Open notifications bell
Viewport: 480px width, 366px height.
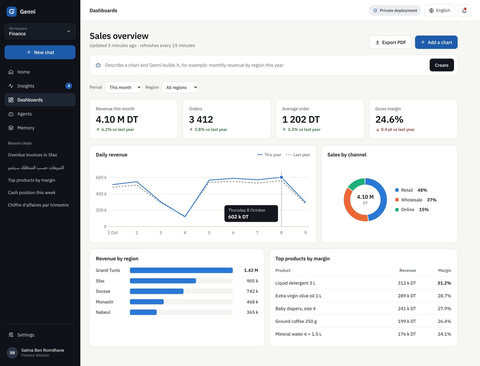tap(464, 11)
